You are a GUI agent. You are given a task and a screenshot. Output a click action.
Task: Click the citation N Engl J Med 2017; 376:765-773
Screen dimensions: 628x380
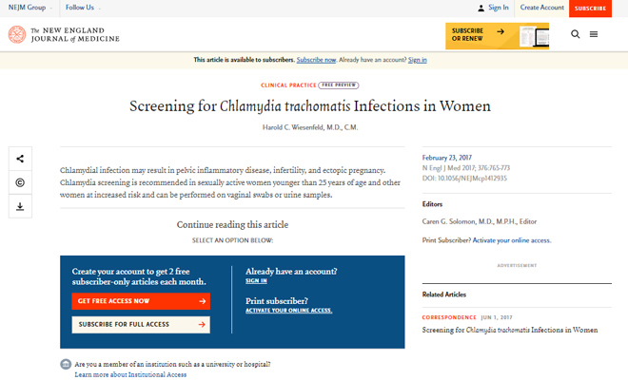[x=466, y=168]
